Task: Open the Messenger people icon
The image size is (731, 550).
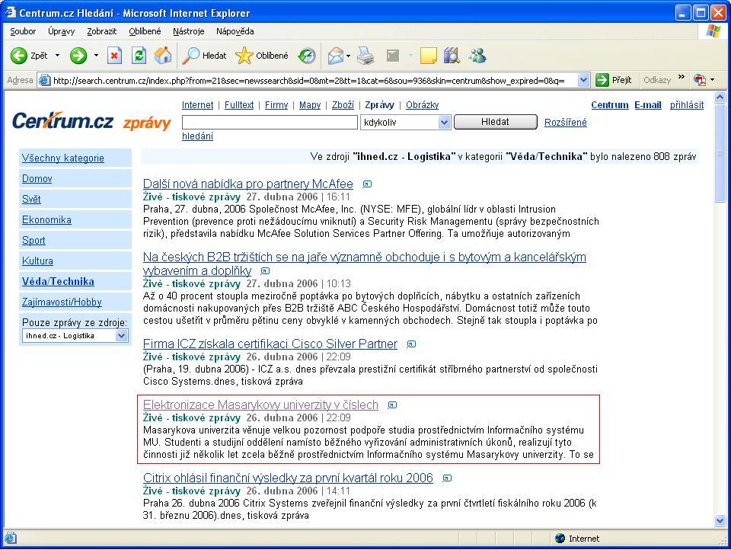Action: point(478,56)
